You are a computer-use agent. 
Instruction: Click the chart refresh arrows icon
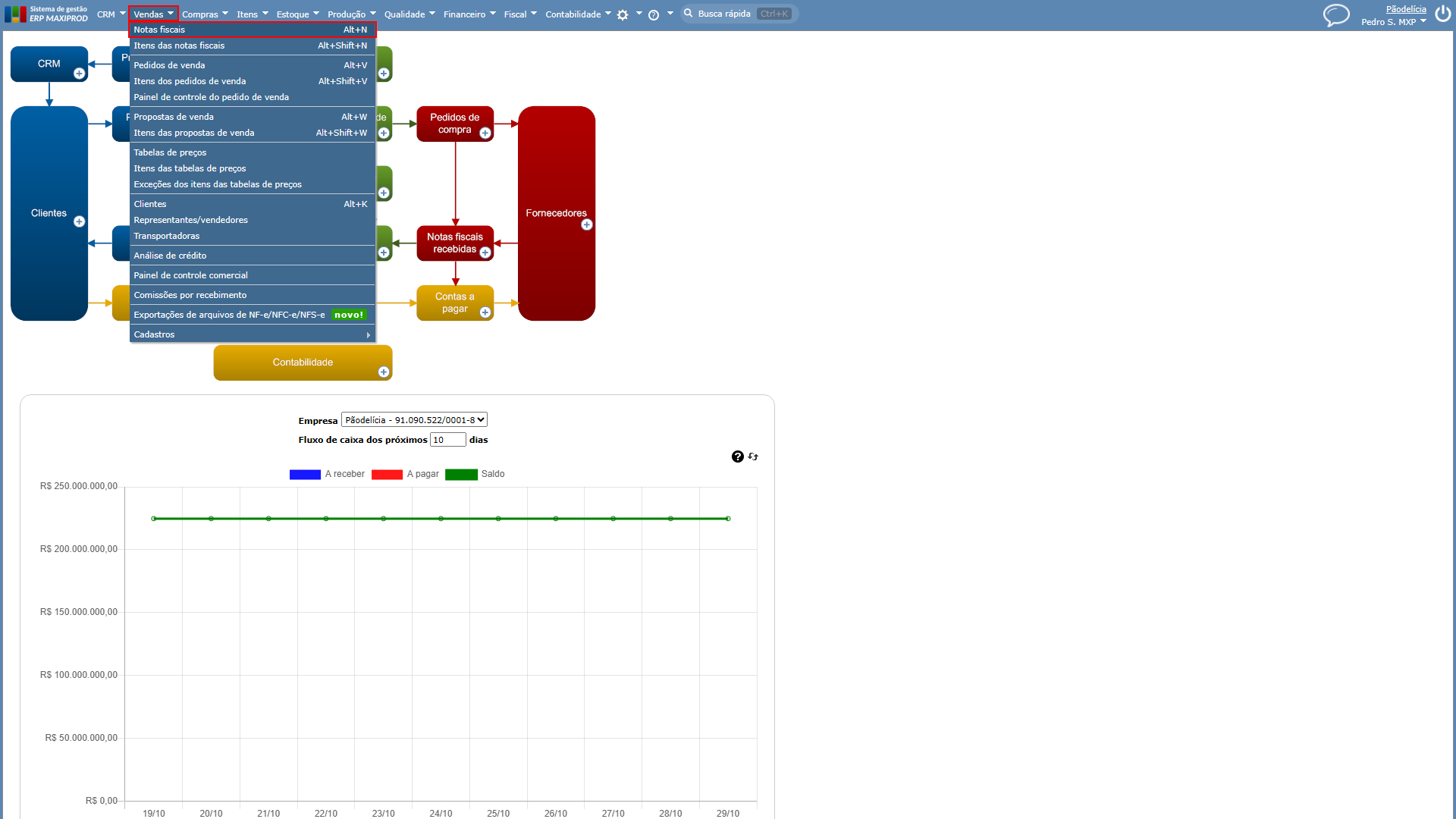753,457
